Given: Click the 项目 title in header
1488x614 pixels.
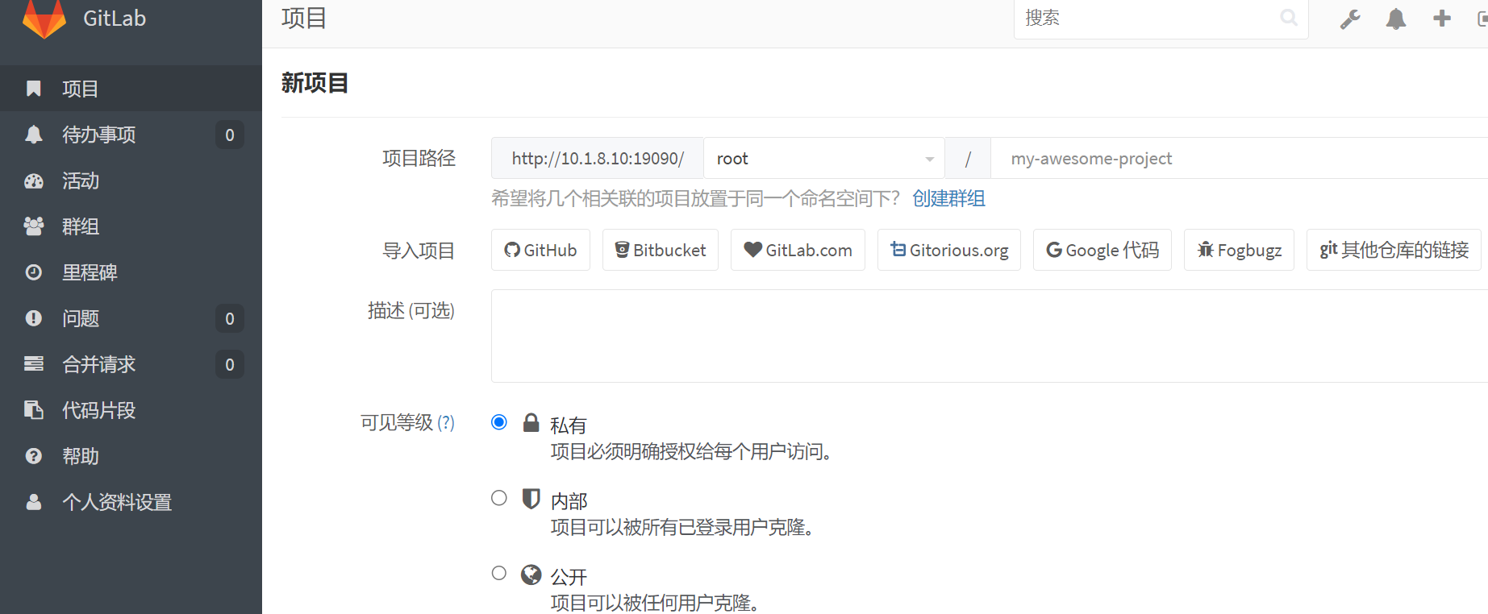Looking at the screenshot, I should point(304,18).
